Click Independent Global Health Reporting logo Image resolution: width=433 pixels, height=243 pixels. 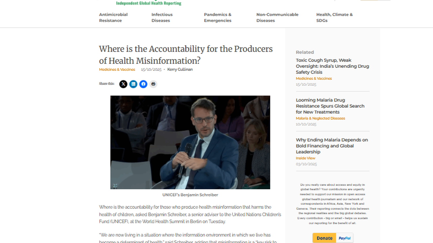coord(149,3)
